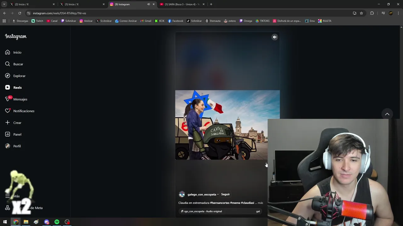Image resolution: width=403 pixels, height=226 pixels.
Task: View site information icon
Action: (x=29, y=13)
